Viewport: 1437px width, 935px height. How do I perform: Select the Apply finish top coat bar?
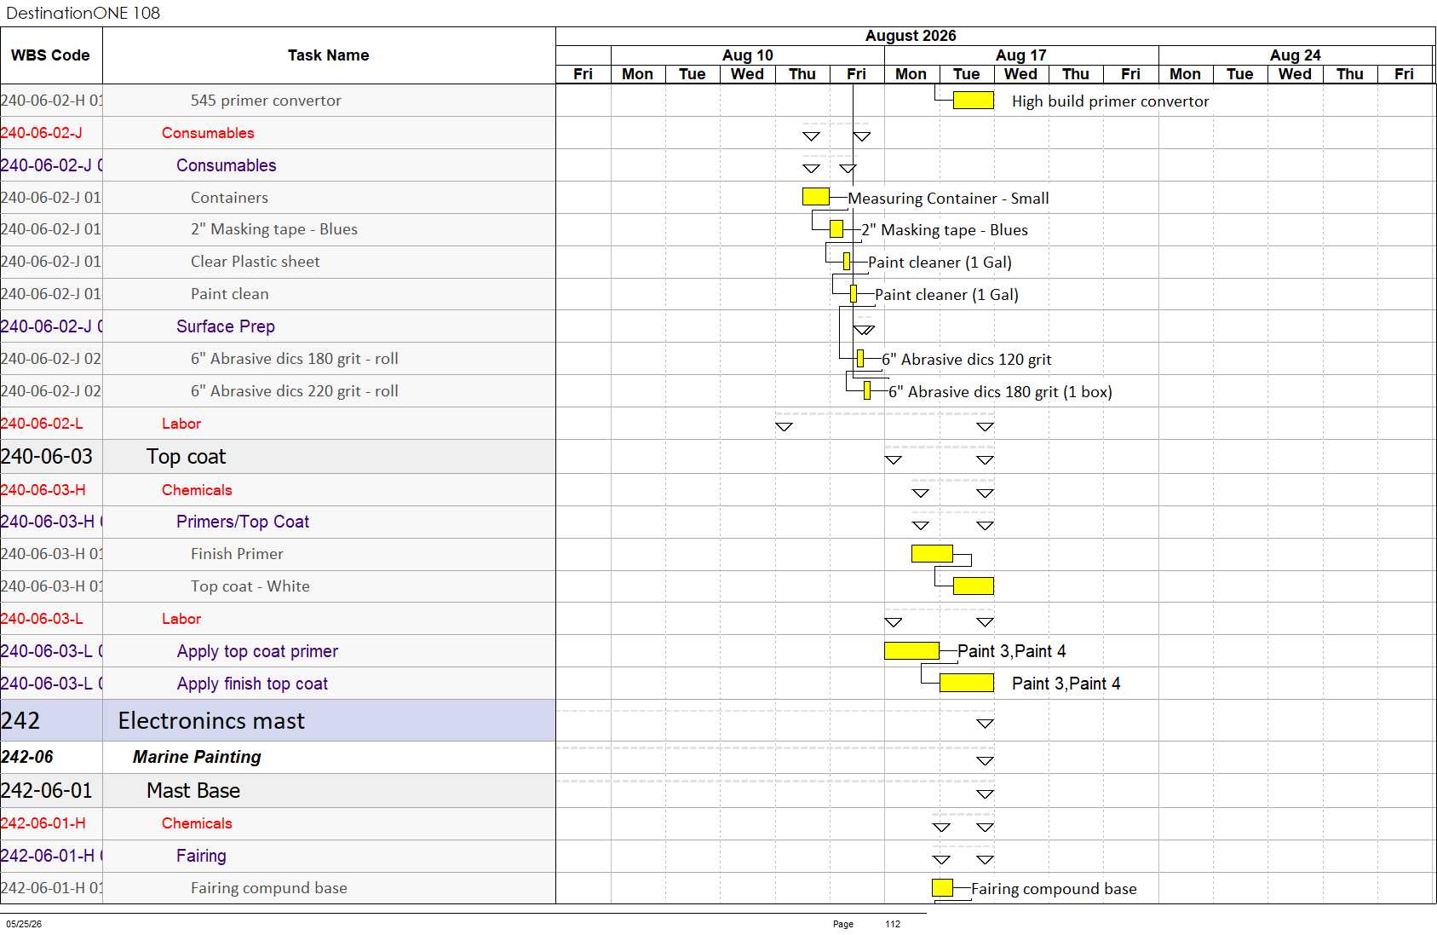point(966,683)
